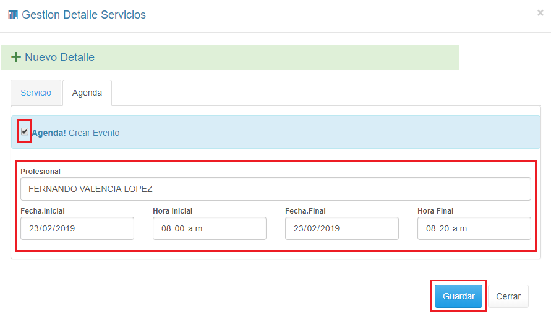The width and height of the screenshot is (551, 329).
Task: Click the calendar icon beside Gestion Detalle Servicios
Action: coord(13,15)
